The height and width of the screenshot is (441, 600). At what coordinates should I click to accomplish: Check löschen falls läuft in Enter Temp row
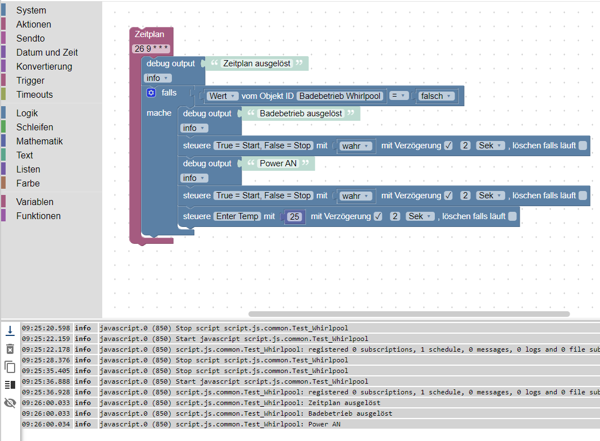point(512,216)
